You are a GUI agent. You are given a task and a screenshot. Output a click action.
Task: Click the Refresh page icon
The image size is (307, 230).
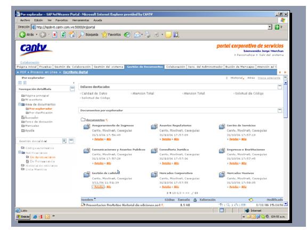pos(63,35)
